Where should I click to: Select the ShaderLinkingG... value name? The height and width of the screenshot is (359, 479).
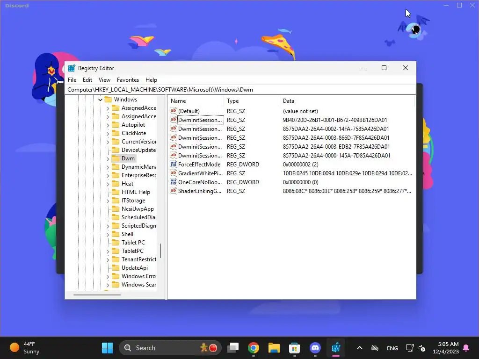pyautogui.click(x=200, y=191)
